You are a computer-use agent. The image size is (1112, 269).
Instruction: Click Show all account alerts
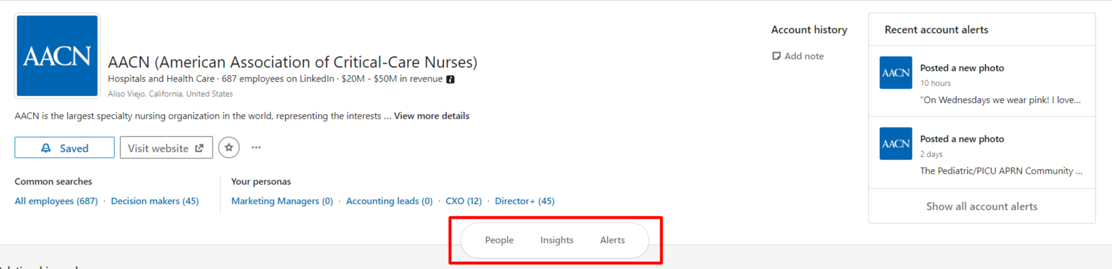point(981,206)
